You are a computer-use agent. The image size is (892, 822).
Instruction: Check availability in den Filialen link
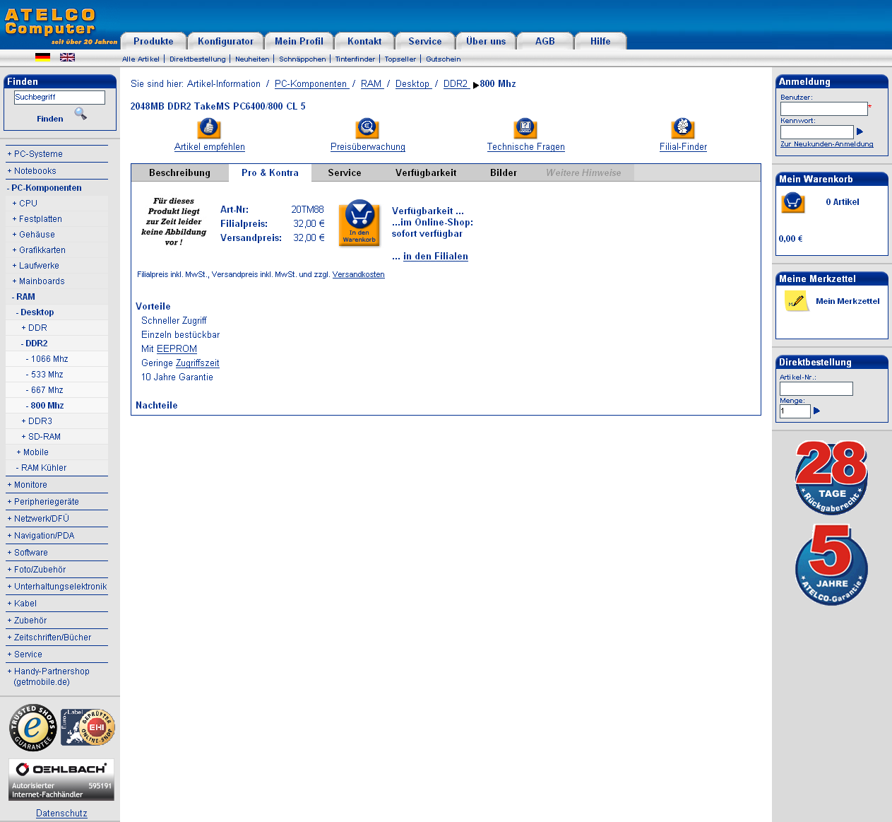[436, 257]
